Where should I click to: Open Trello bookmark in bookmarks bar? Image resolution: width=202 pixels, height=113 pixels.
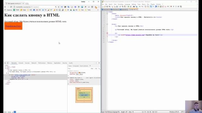click(x=88, y=10)
